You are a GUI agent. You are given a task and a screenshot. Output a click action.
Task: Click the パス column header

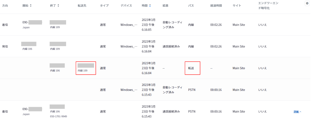coord(191,6)
